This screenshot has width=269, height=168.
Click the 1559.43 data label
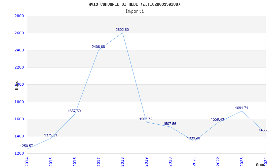tap(217, 119)
